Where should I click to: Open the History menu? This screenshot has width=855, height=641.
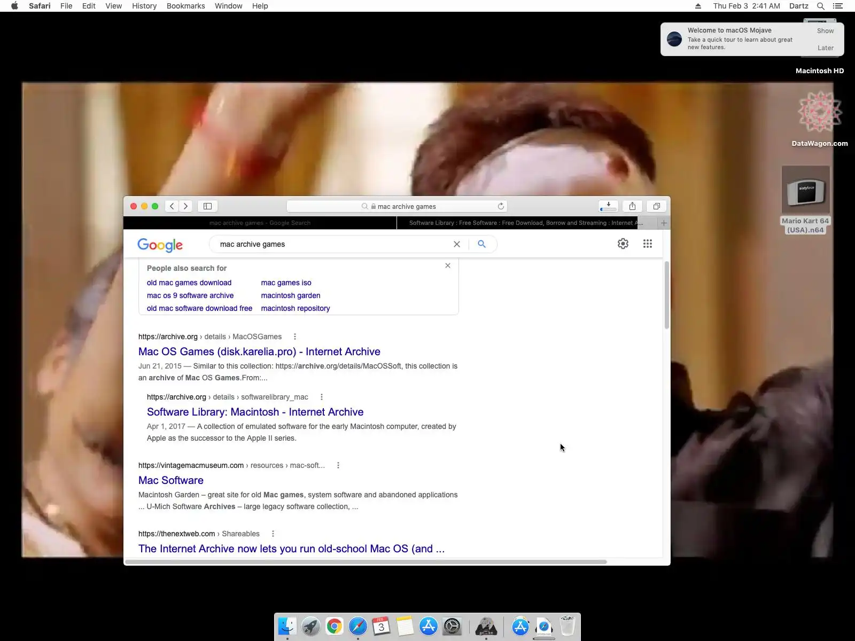144,6
